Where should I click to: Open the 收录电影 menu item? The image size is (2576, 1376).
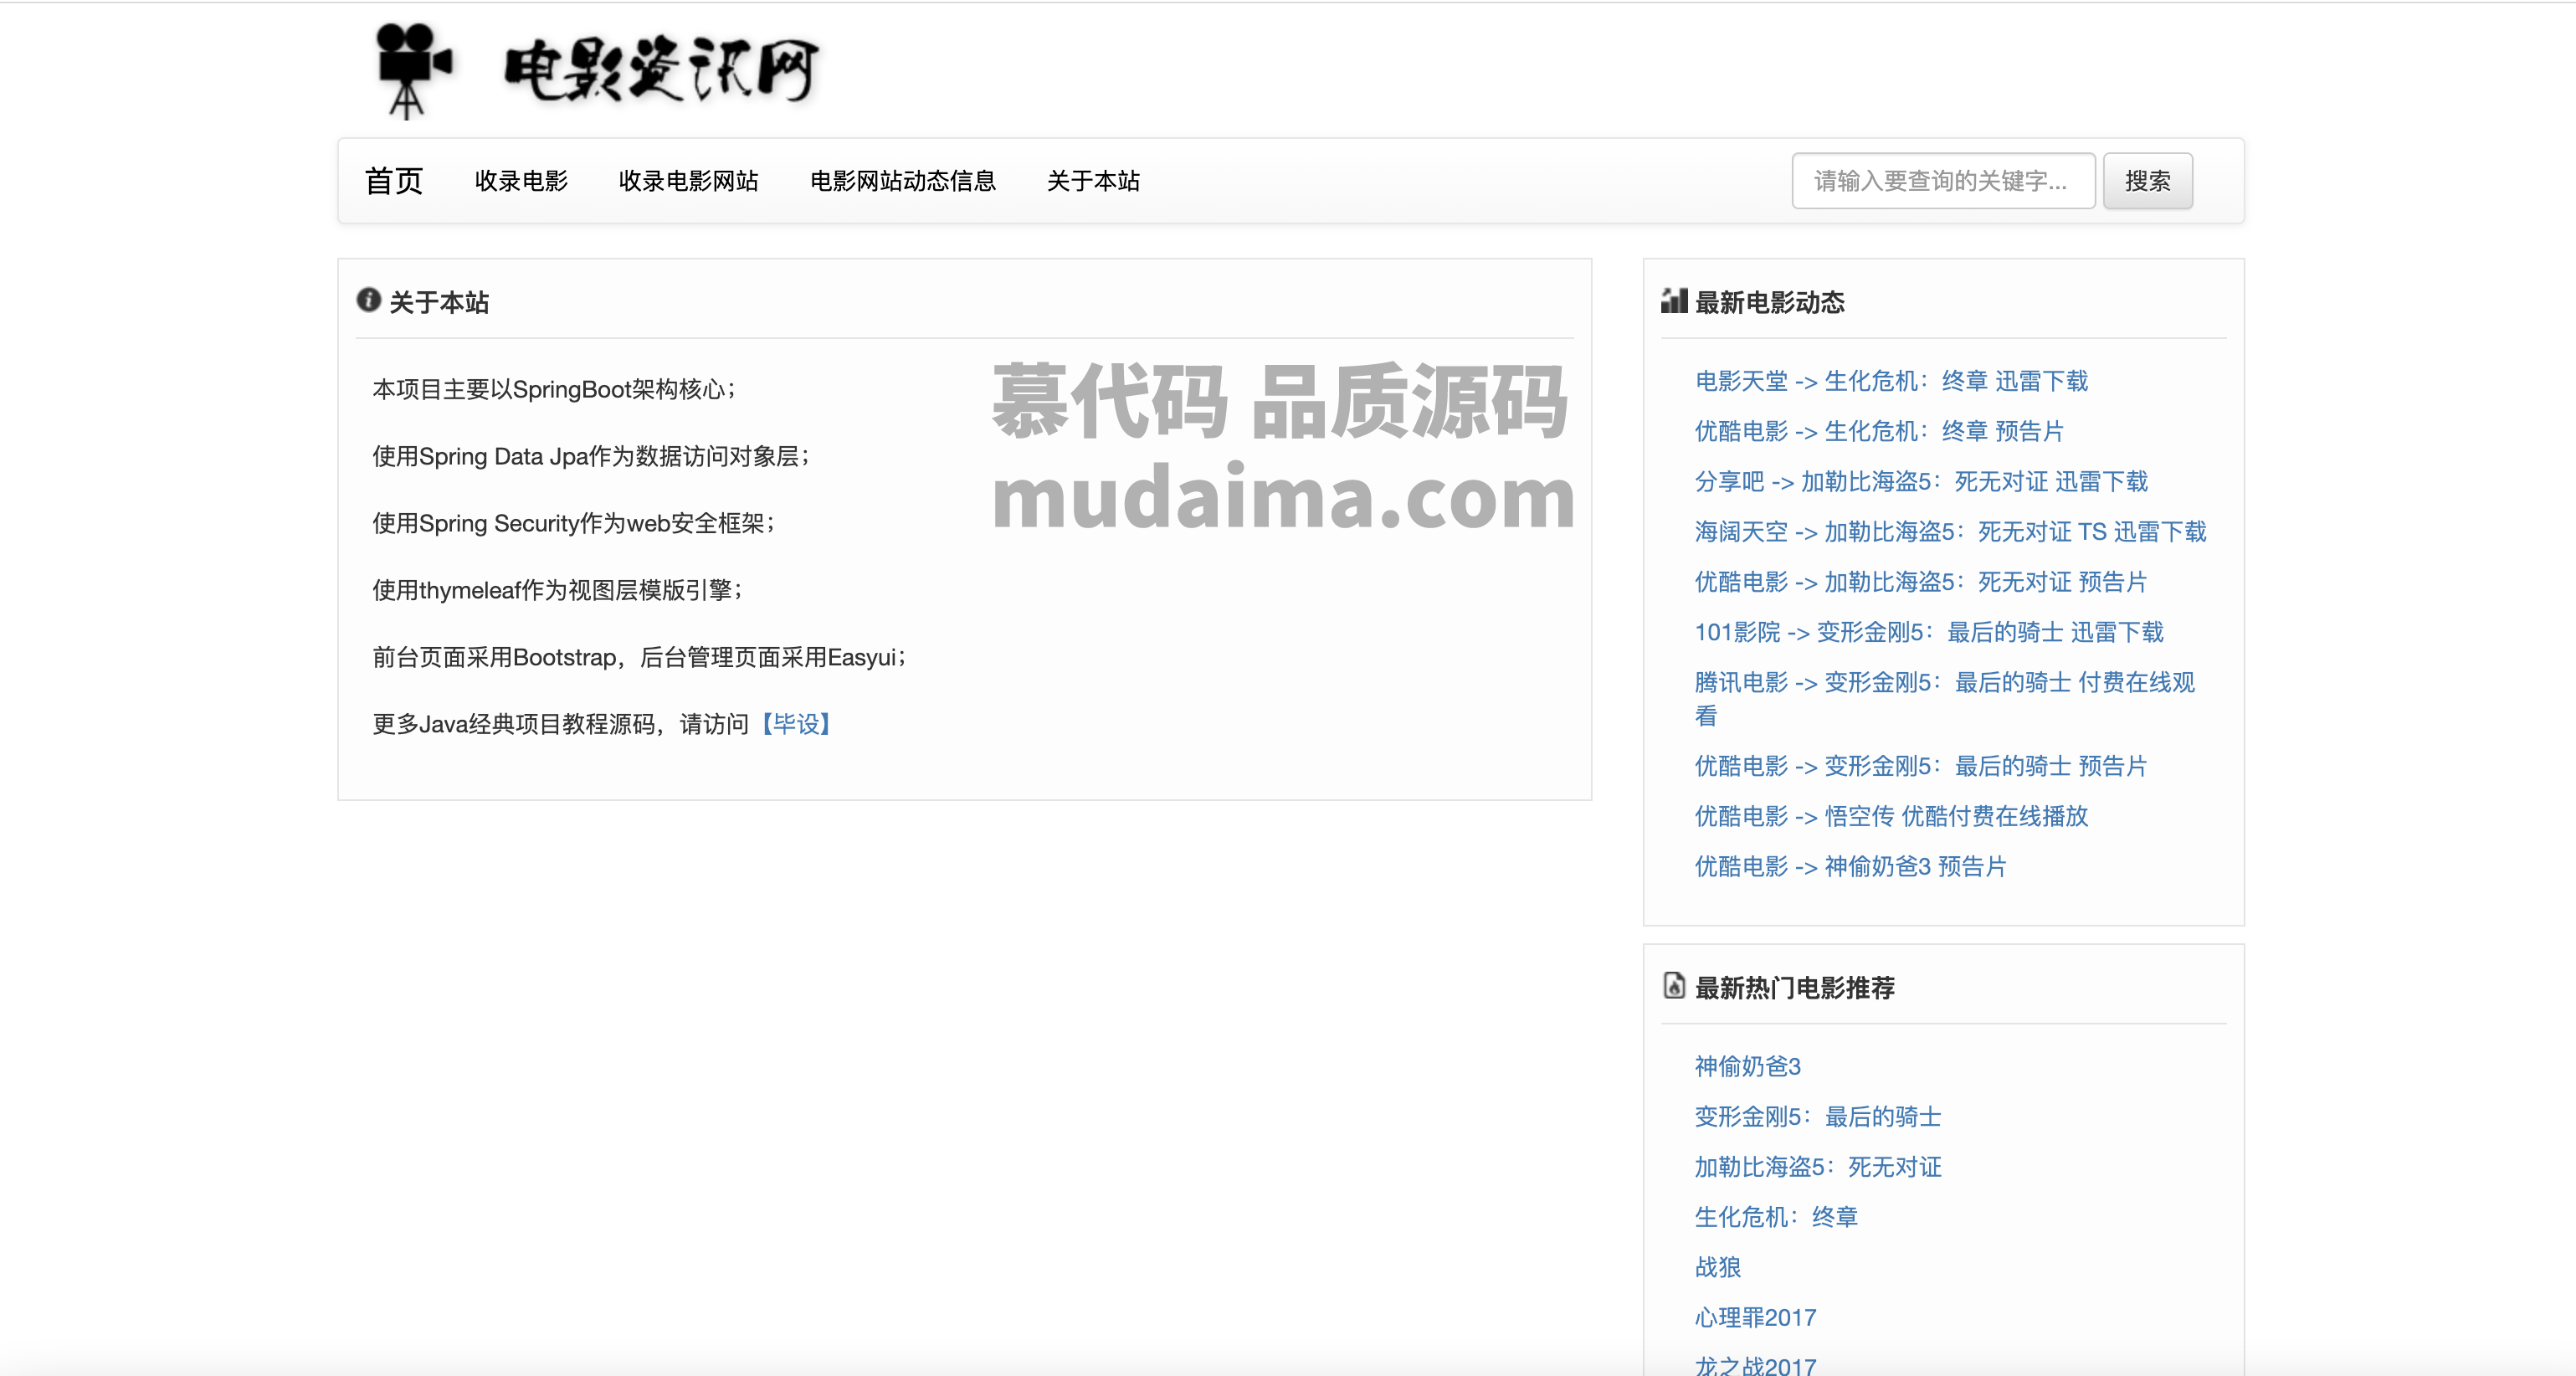pos(521,181)
